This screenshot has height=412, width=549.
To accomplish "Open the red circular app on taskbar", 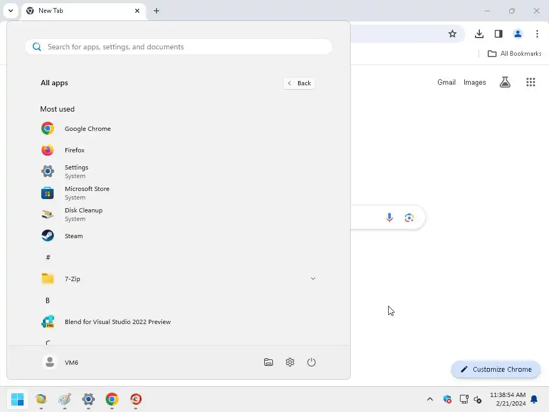I will click(x=136, y=399).
